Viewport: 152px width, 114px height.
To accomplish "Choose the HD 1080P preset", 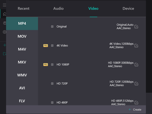I will 63,65.
